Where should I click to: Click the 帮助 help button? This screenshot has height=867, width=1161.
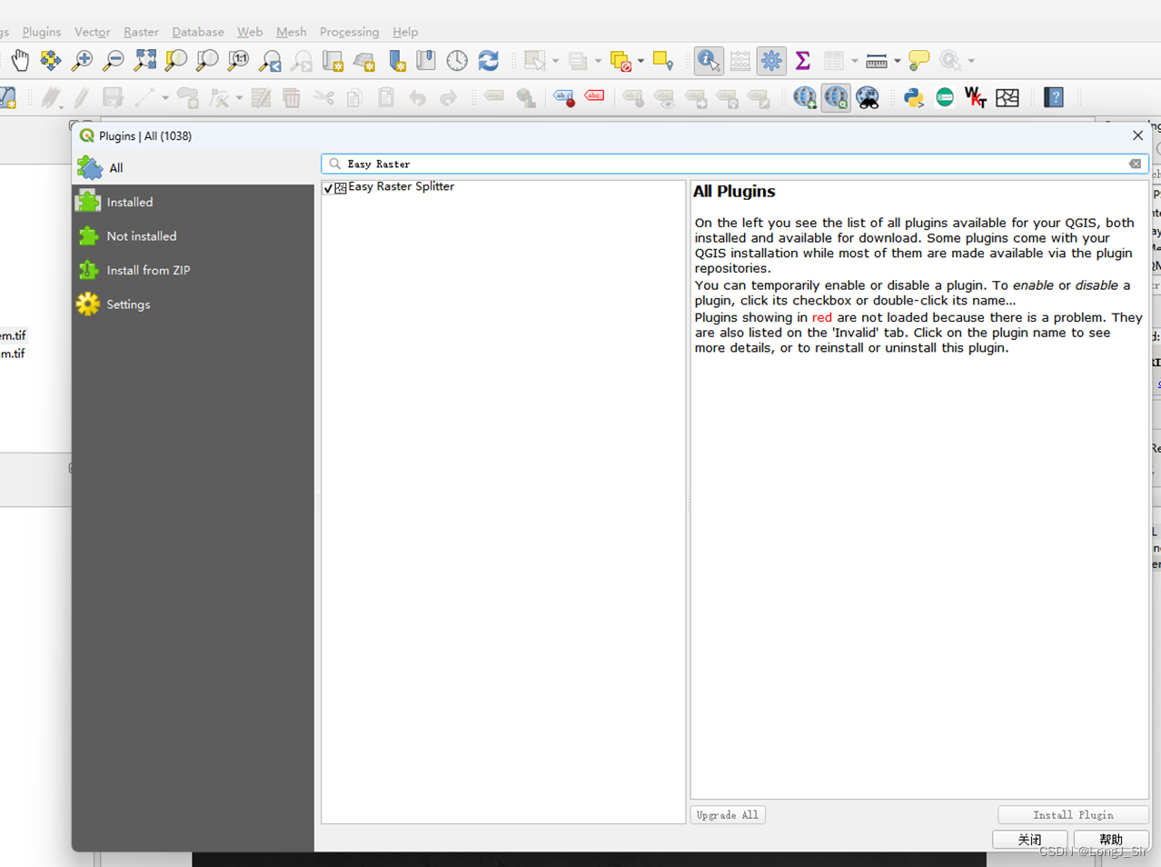click(1111, 840)
